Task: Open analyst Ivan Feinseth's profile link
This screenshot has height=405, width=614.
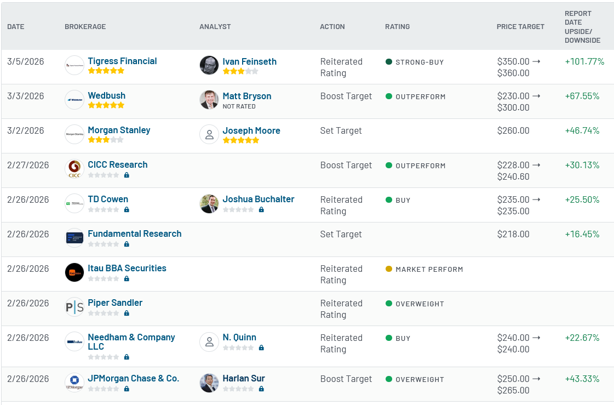Action: coord(249,61)
